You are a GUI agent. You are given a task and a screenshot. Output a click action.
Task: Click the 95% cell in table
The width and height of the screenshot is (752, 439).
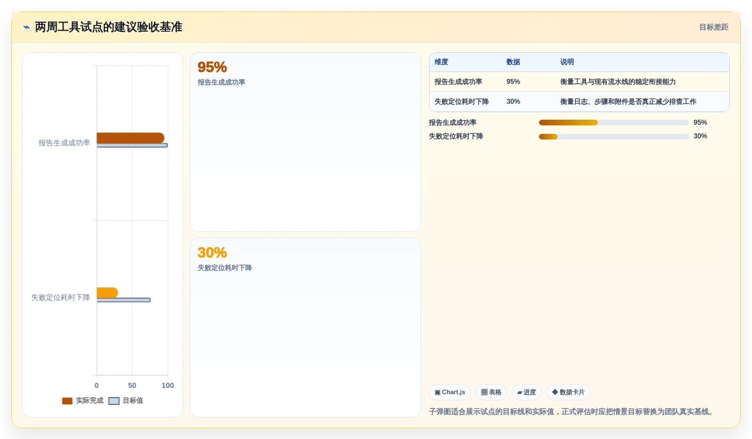point(513,82)
